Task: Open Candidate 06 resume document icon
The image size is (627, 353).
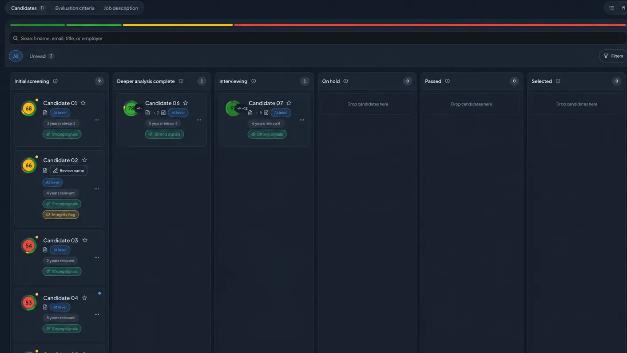Action: (147, 112)
